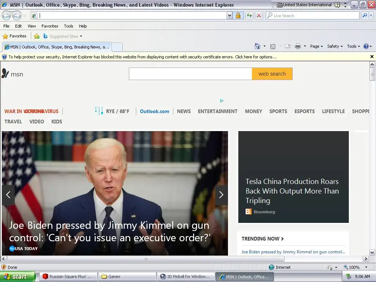Expand the address bar history dropdown
Viewport: 376px width, 282px height.
pos(229,15)
